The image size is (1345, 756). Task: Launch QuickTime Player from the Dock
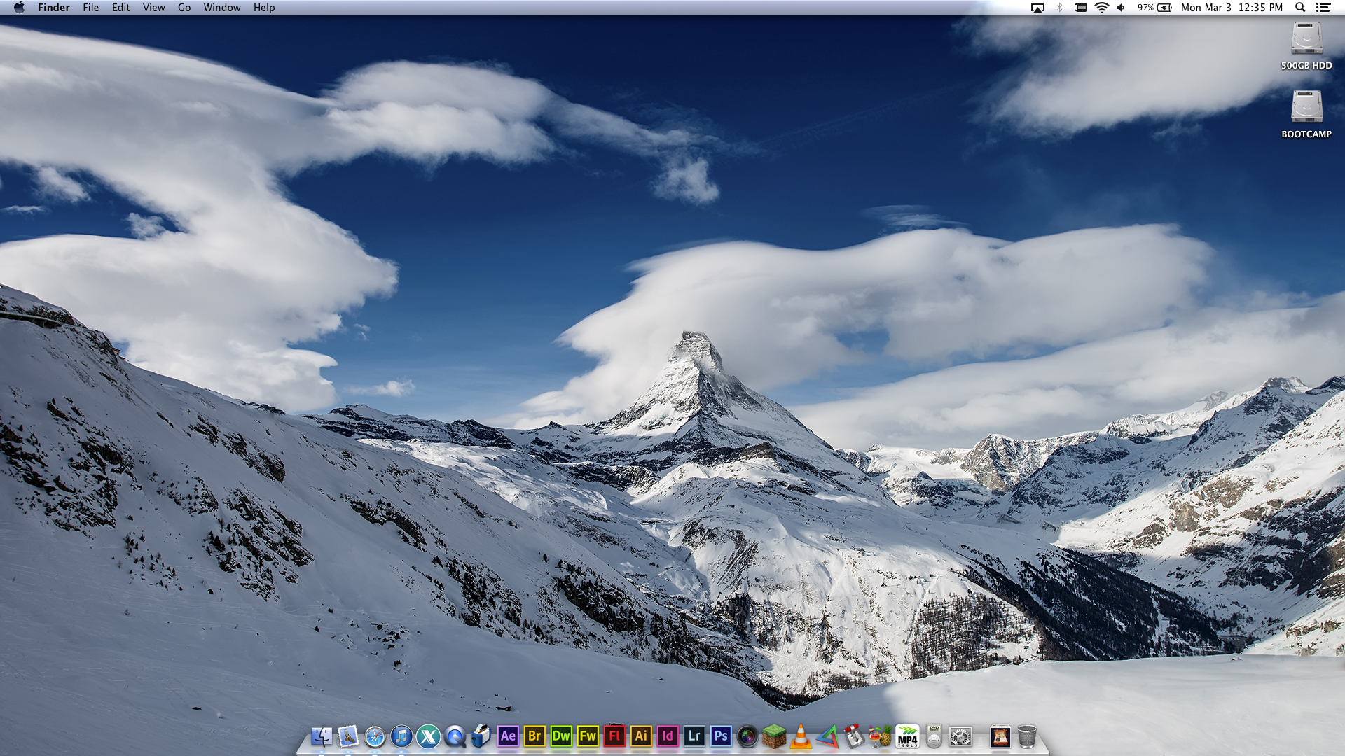[x=455, y=736]
